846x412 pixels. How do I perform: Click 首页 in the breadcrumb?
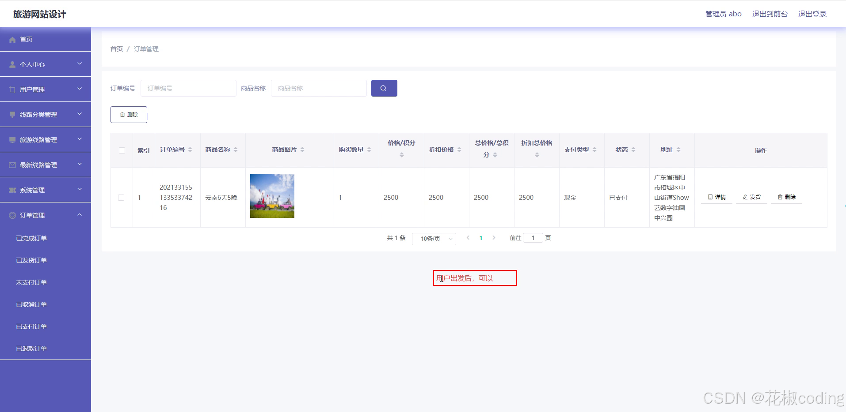[117, 49]
